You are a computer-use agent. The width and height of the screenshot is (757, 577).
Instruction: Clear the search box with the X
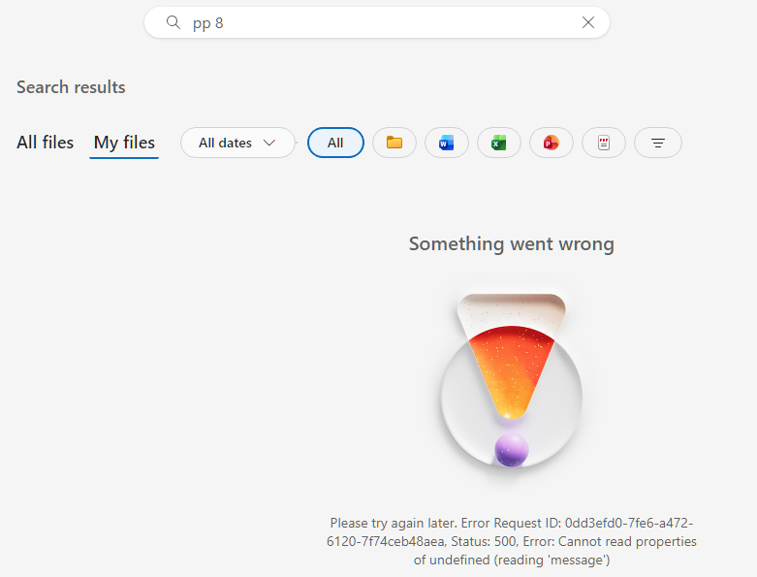[587, 22]
